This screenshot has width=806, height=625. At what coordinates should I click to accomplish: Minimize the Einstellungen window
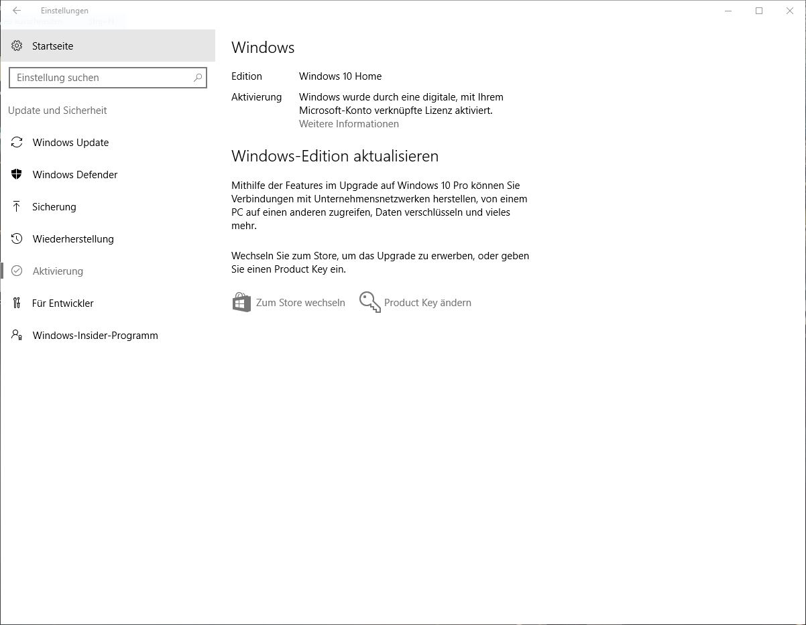click(729, 11)
